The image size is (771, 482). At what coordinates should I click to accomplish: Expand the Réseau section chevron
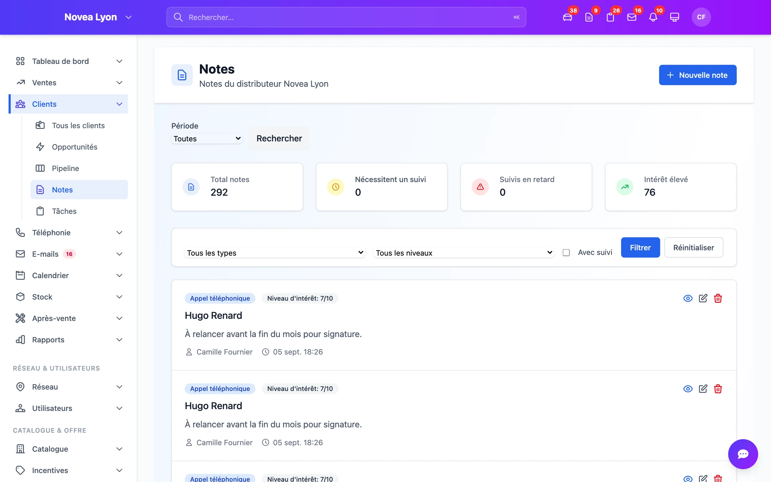click(120, 387)
